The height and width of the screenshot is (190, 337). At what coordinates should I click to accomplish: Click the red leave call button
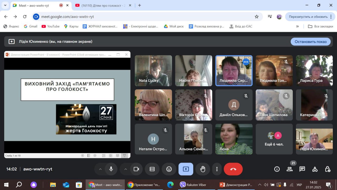(233, 169)
